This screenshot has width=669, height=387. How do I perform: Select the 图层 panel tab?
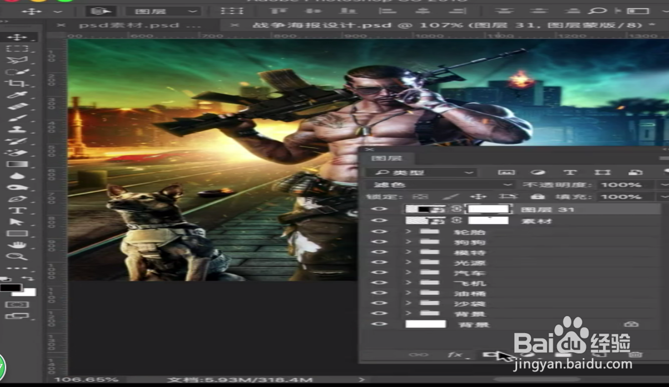tap(387, 158)
